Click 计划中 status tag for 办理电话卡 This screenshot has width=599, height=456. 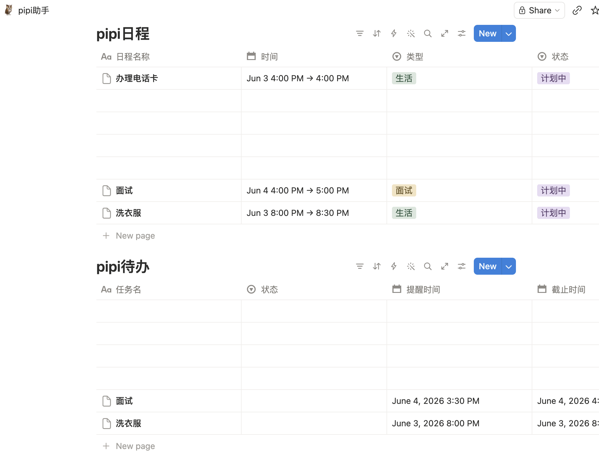pyautogui.click(x=553, y=78)
